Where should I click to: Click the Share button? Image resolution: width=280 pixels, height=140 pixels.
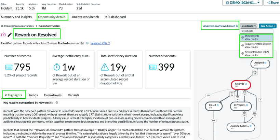[272, 3]
